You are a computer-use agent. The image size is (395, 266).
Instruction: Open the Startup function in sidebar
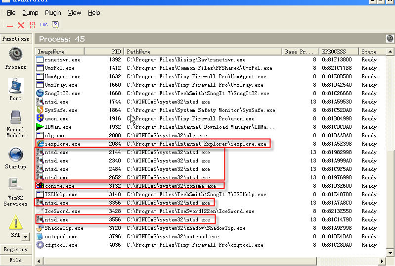click(16, 159)
